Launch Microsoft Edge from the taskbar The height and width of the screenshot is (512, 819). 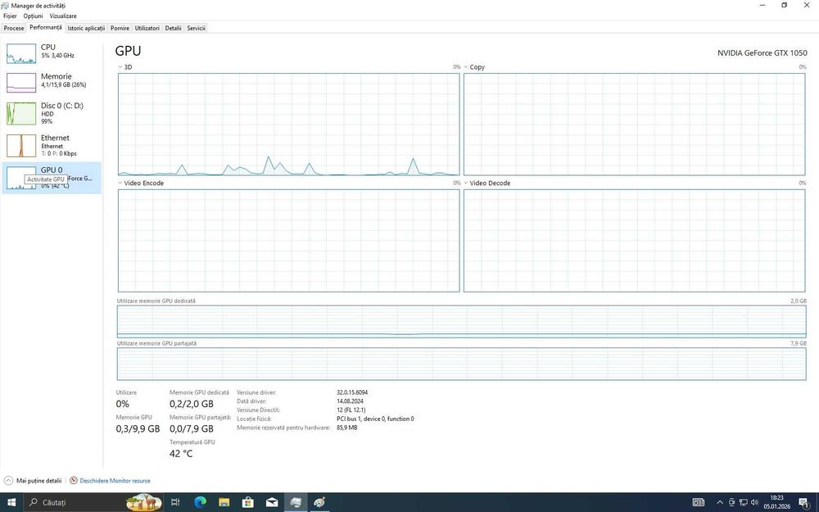[x=200, y=502]
